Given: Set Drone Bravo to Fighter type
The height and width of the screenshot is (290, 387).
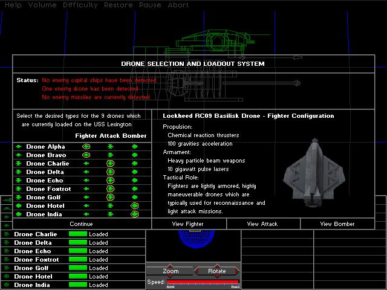Looking at the screenshot, I should (86, 155).
